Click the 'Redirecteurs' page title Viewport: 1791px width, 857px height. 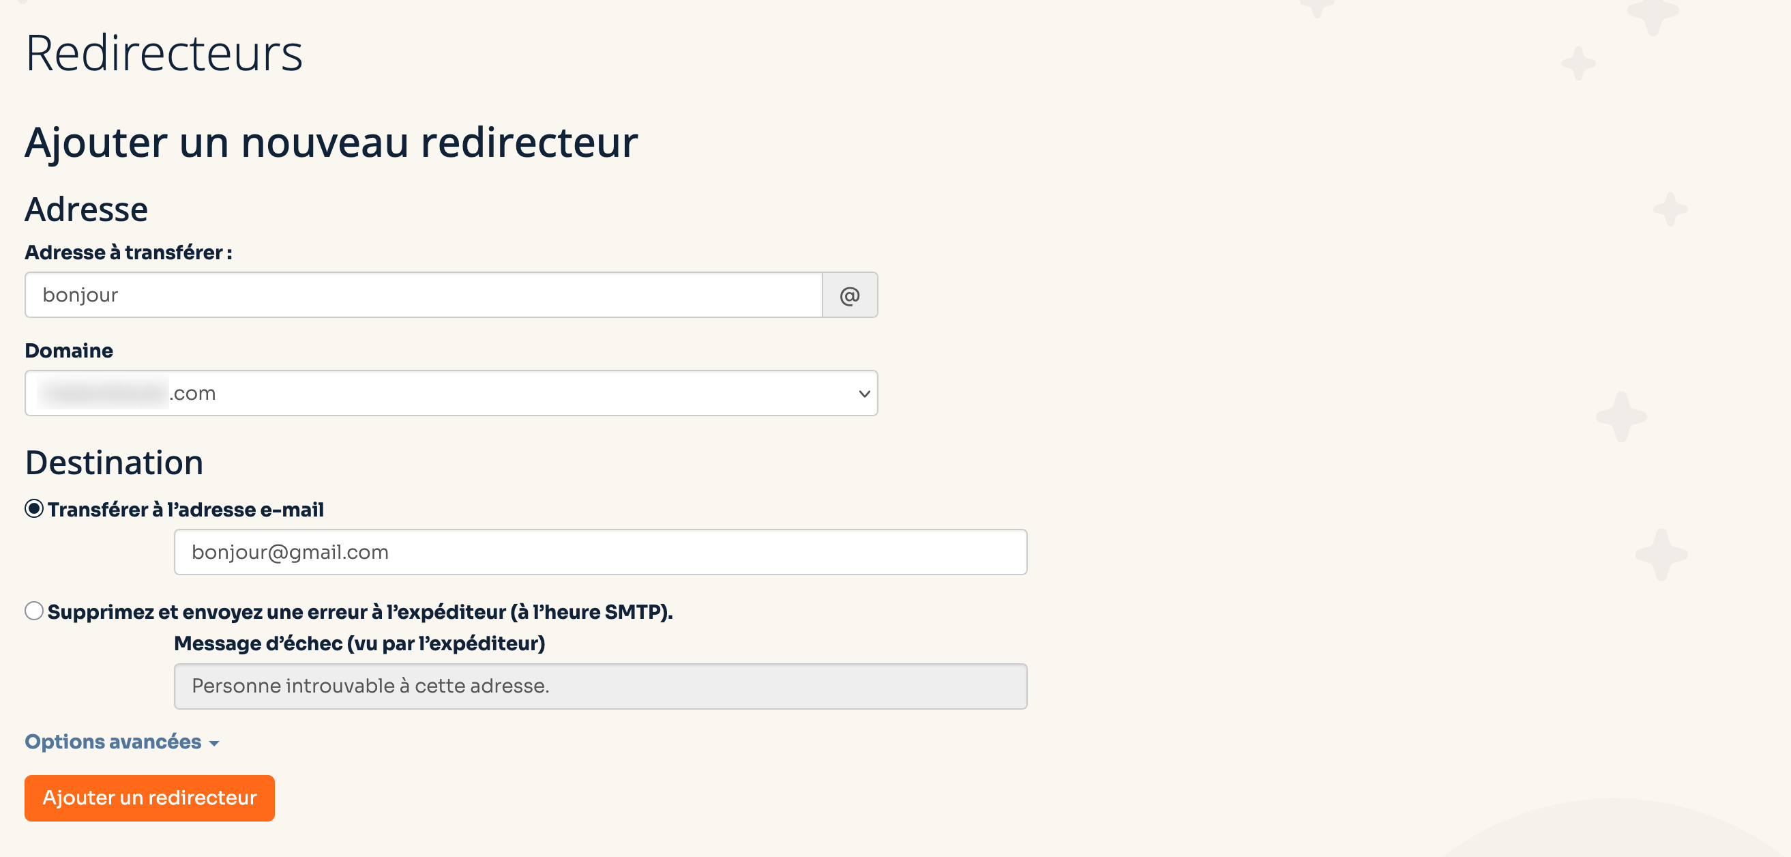pyautogui.click(x=164, y=53)
